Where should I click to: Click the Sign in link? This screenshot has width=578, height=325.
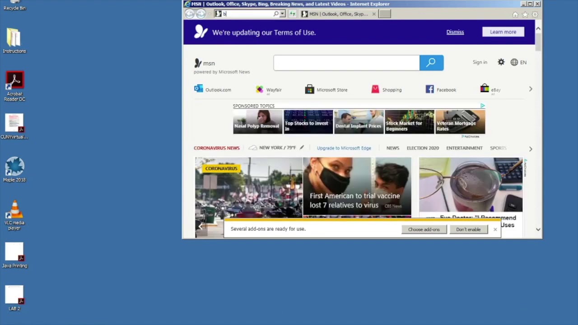point(480,62)
